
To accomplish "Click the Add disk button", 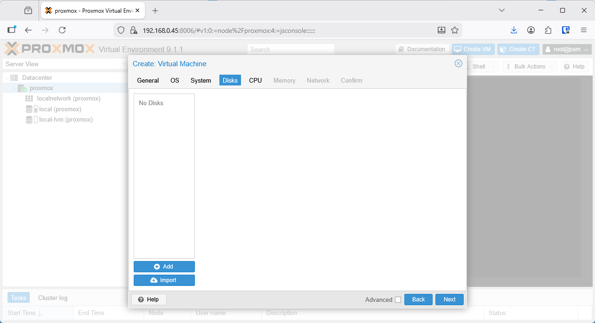I will 164,267.
